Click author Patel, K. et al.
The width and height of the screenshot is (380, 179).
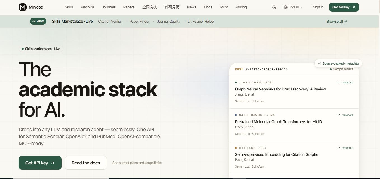(245, 160)
